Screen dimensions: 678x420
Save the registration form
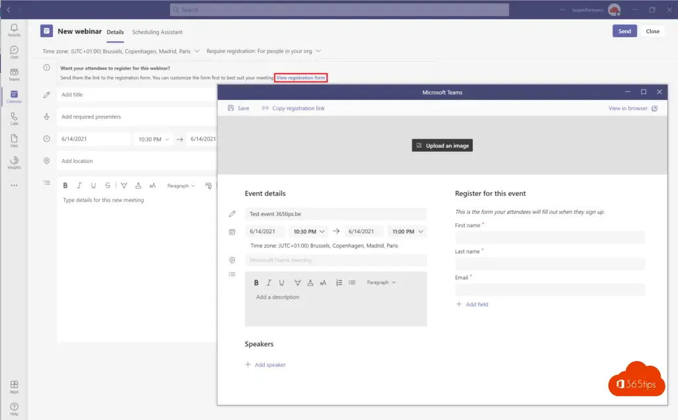click(238, 108)
